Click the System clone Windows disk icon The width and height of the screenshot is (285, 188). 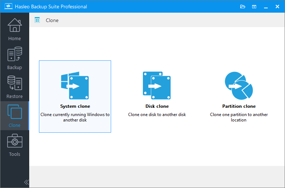click(x=75, y=86)
